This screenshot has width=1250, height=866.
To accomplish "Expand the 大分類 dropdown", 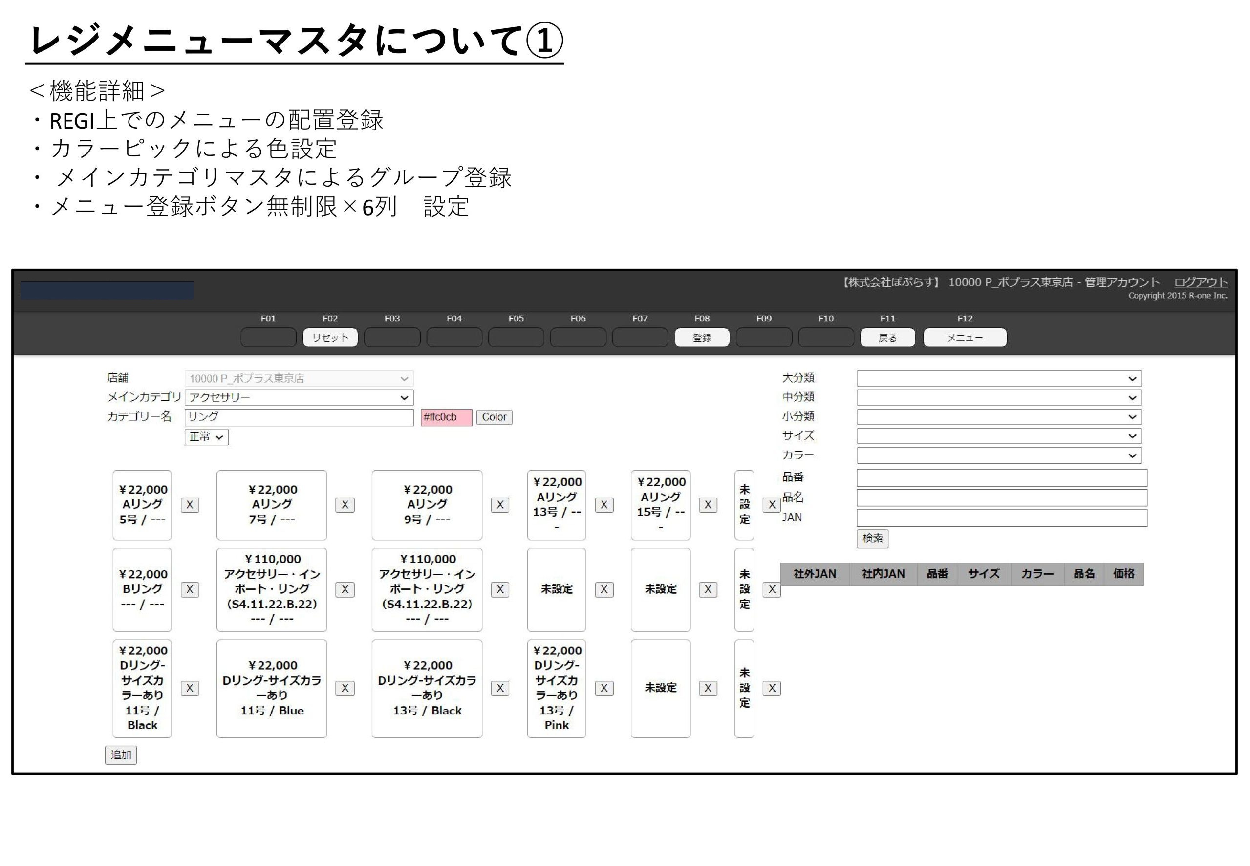I will coord(998,379).
